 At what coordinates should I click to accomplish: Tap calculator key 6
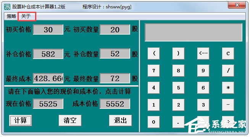click(x=203, y=88)
